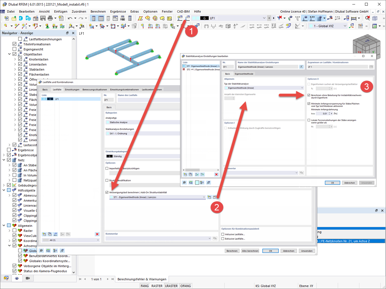The width and height of the screenshot is (386, 289).
Task: Click the Alles berechnen button
Action: click(250, 251)
